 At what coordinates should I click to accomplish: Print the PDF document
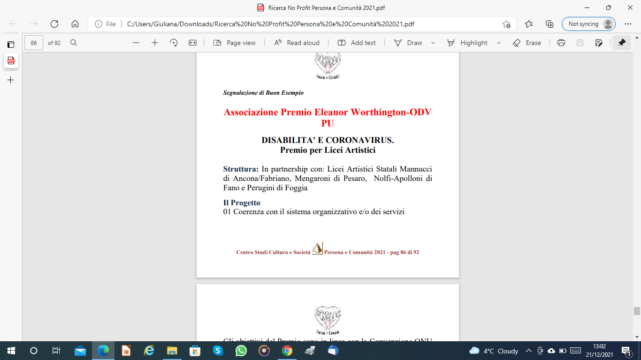pyautogui.click(x=561, y=43)
